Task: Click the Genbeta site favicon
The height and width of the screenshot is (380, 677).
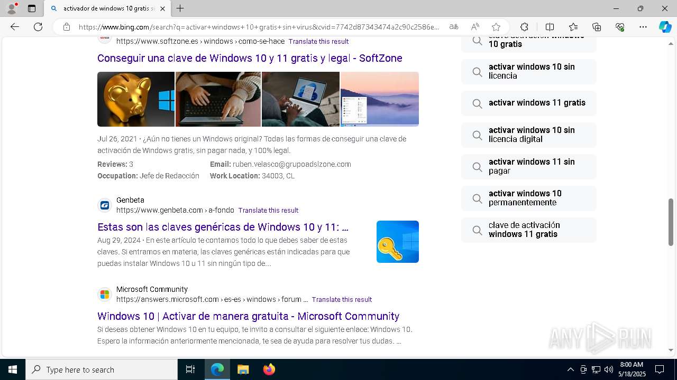Action: (105, 205)
